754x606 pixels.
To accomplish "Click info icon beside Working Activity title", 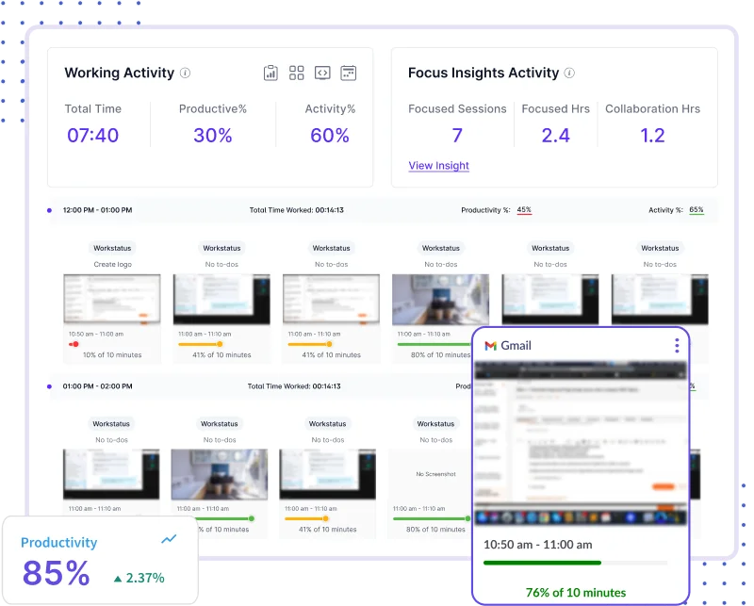I will [186, 74].
